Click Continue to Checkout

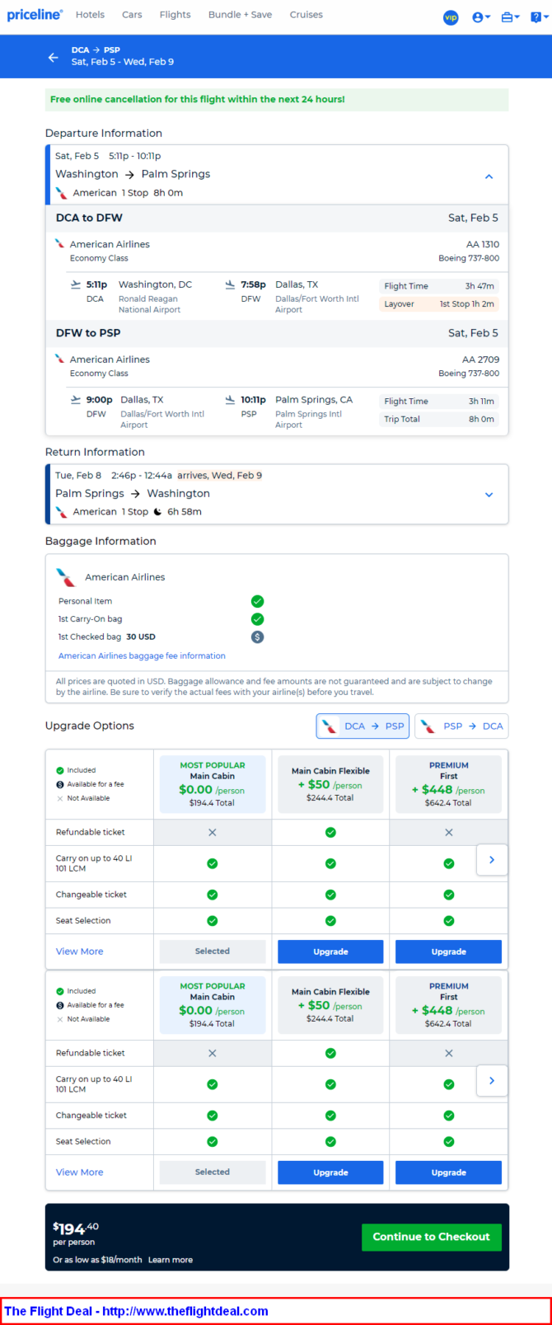431,1237
